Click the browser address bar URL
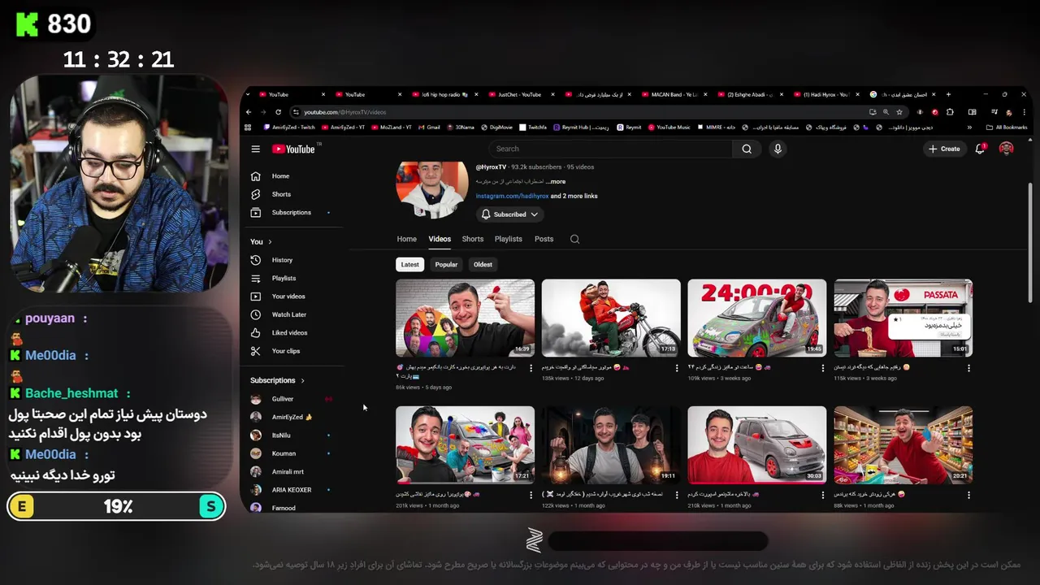Image resolution: width=1040 pixels, height=585 pixels. [x=345, y=112]
